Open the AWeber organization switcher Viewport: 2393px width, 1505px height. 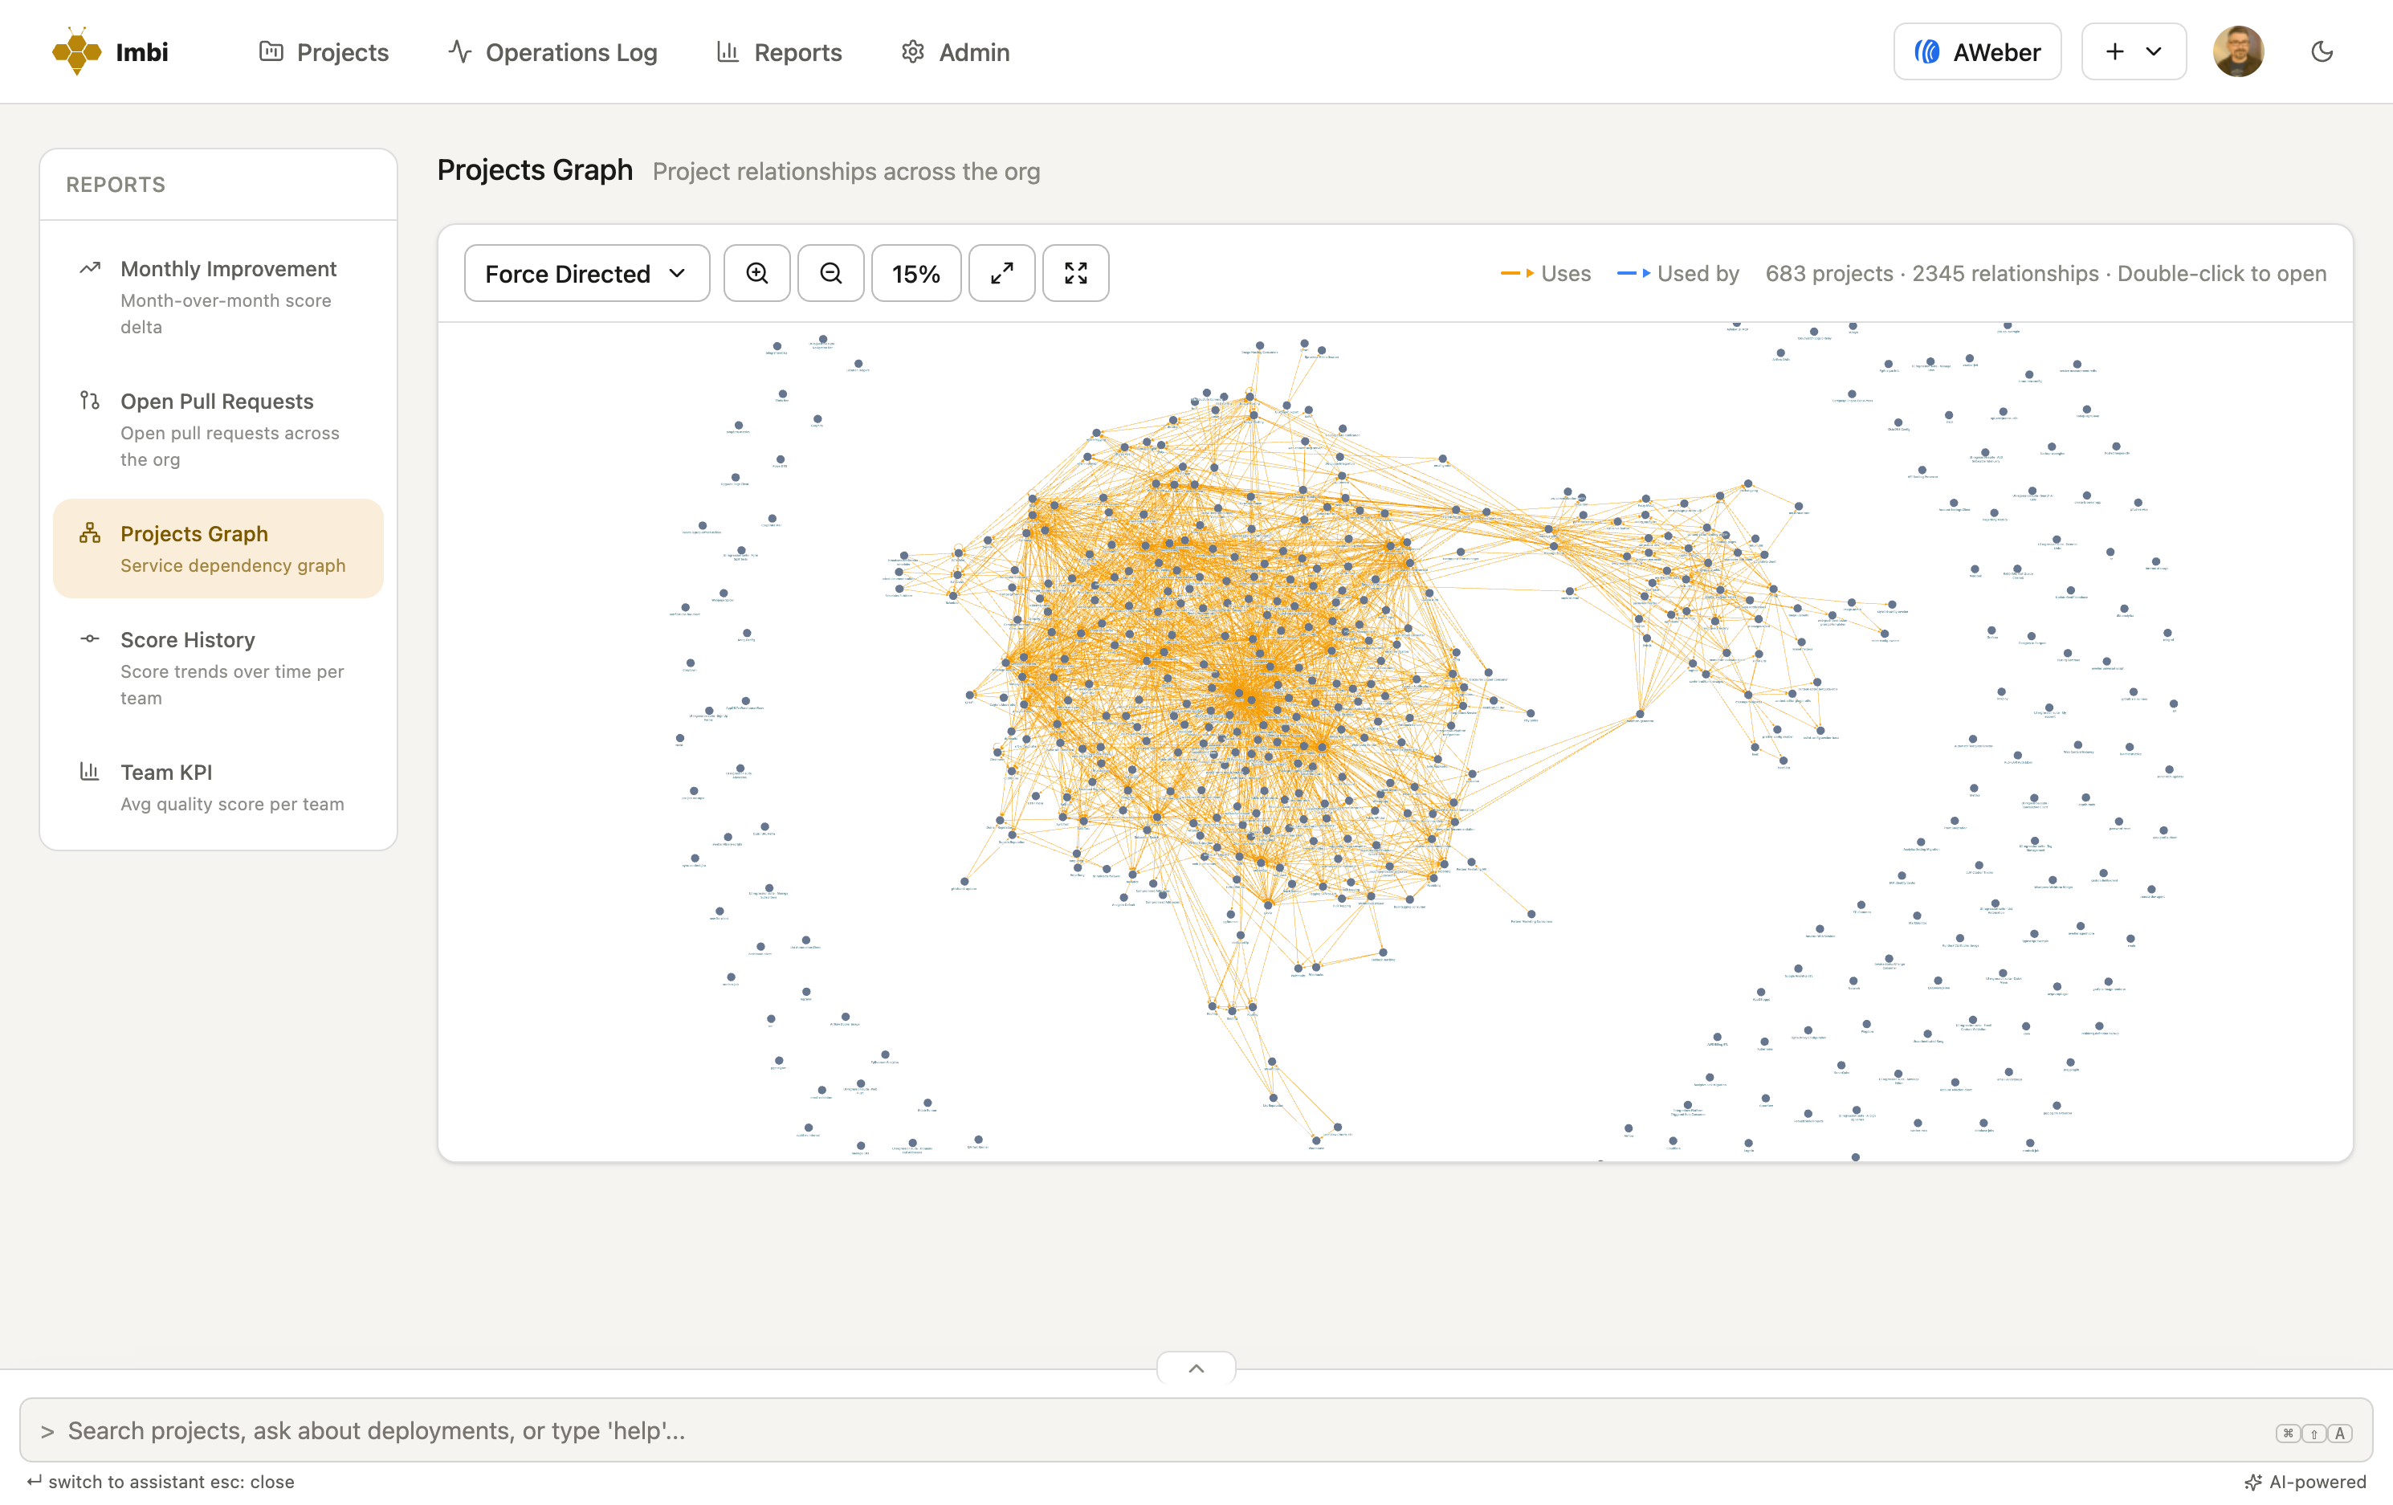pos(1976,51)
